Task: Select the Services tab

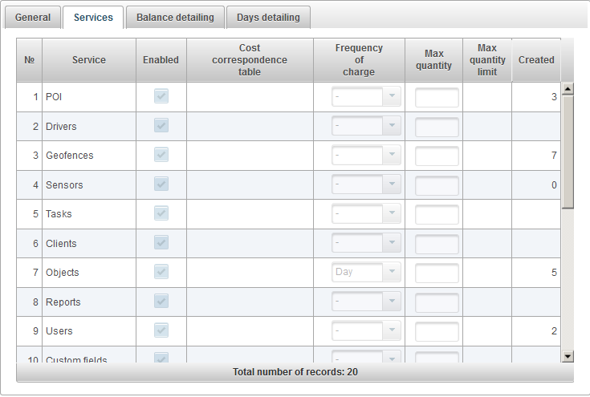Action: [x=93, y=18]
